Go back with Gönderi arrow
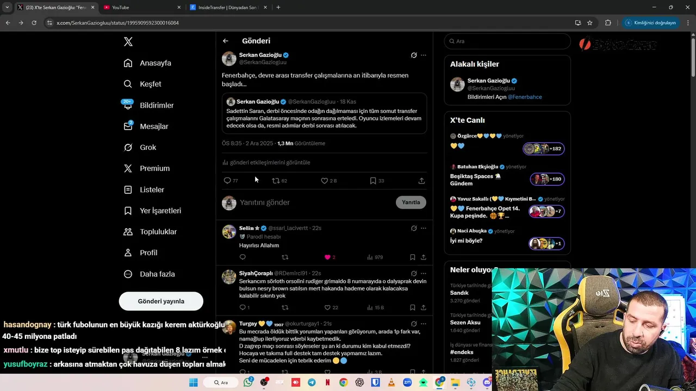Screen dimensions: 696x391 tap(226, 41)
